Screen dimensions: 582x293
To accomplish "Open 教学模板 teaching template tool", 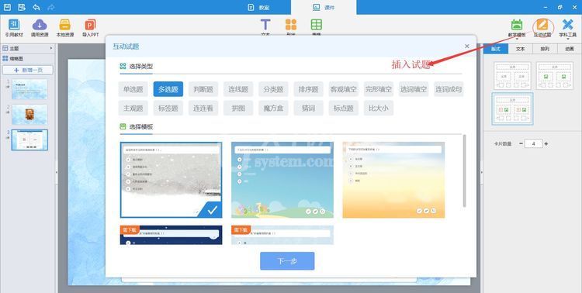I will click(x=517, y=28).
